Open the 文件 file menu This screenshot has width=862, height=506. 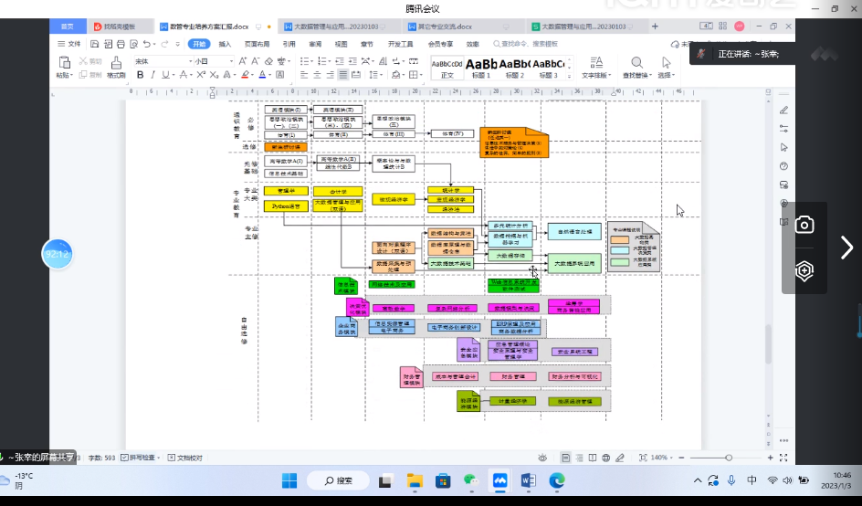[x=69, y=43]
